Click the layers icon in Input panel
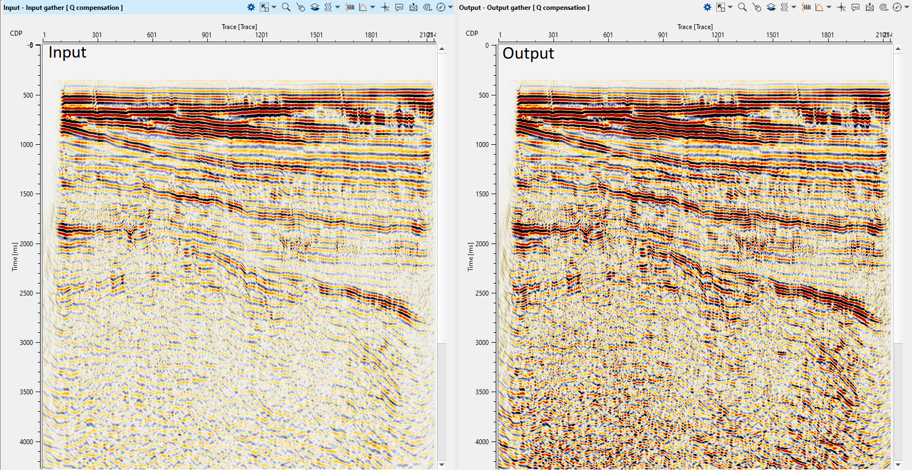The height and width of the screenshot is (470, 912). click(x=315, y=7)
